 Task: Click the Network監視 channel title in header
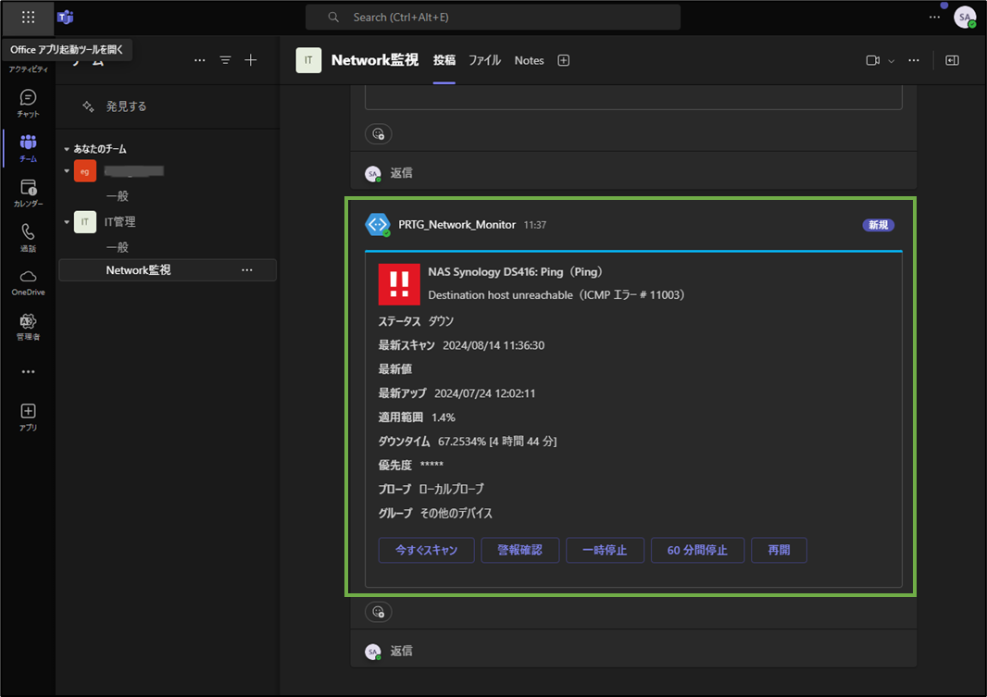pos(375,60)
